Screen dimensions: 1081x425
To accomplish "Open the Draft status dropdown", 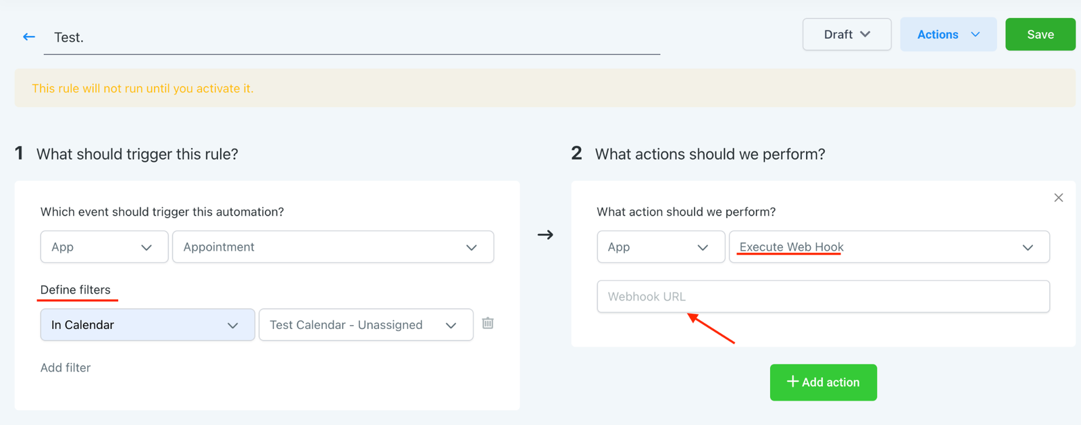I will pos(847,34).
